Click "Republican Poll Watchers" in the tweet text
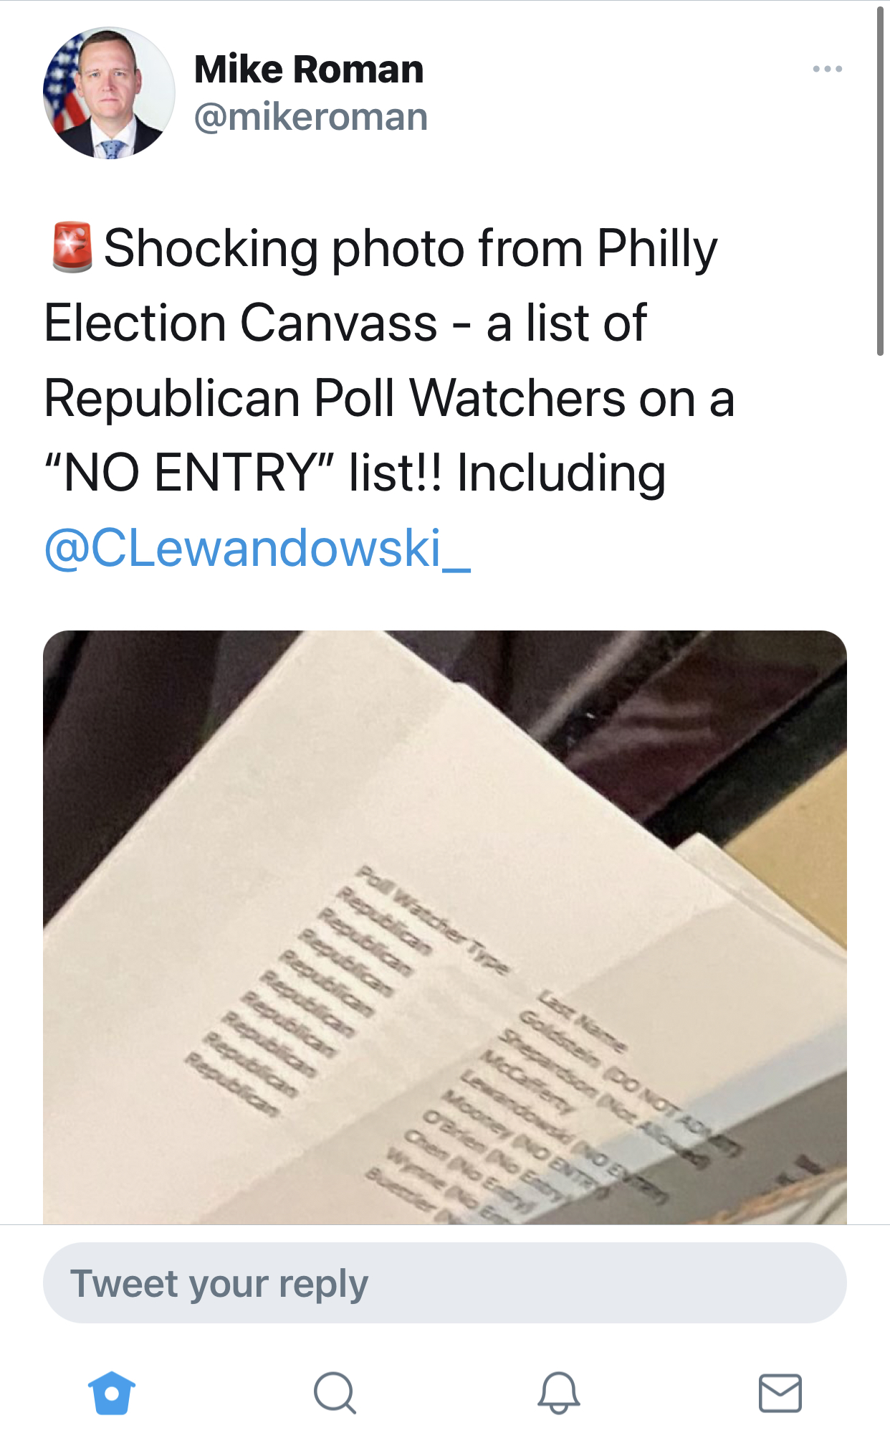The height and width of the screenshot is (1446, 890). pos(335,399)
